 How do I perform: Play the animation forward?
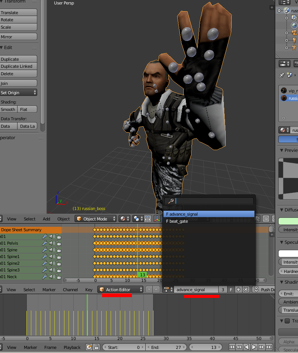[254, 347]
